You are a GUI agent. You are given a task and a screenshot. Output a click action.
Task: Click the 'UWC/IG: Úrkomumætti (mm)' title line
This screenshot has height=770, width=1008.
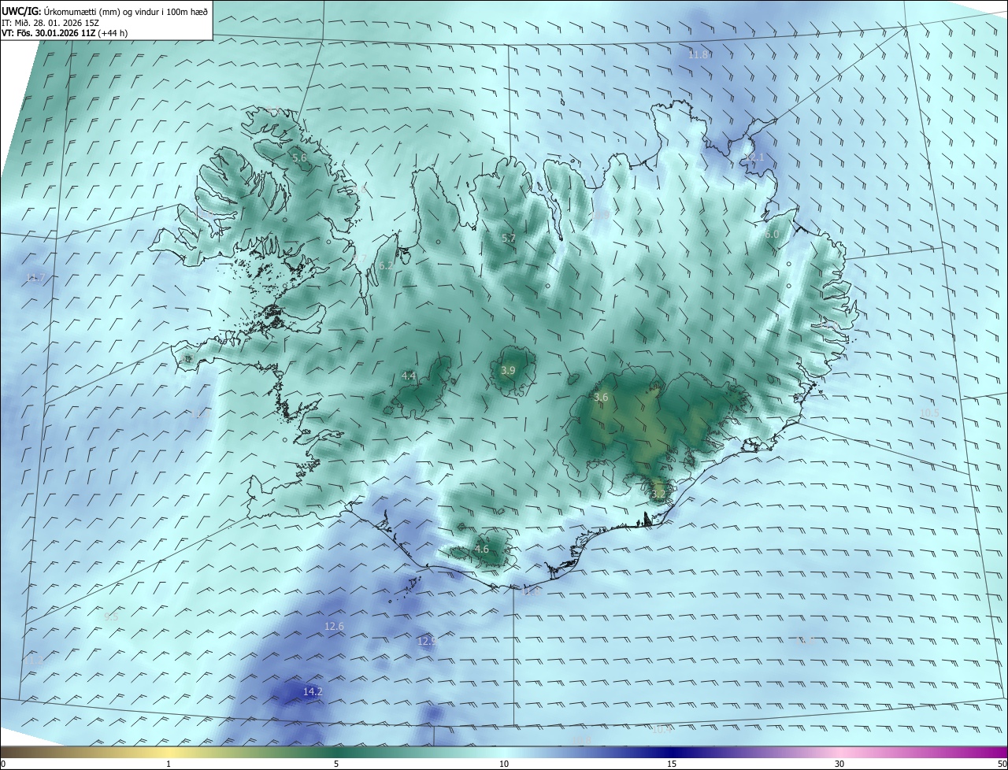click(x=105, y=12)
